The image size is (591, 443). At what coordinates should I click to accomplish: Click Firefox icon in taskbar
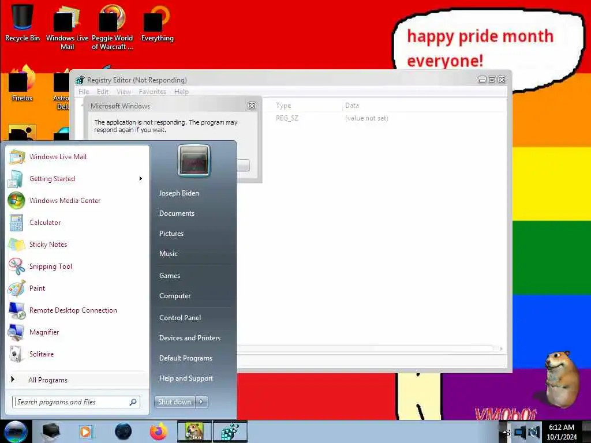click(x=159, y=431)
